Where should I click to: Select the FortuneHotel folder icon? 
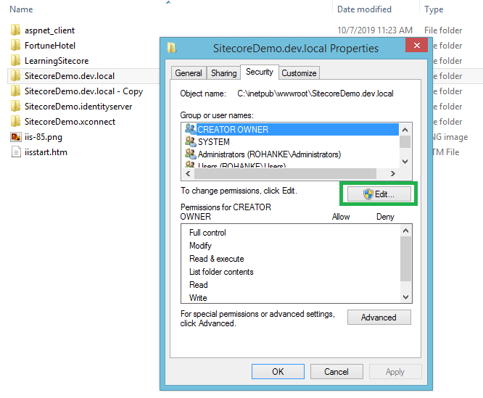click(x=16, y=46)
